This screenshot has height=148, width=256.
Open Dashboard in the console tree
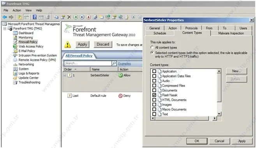[x=26, y=33]
